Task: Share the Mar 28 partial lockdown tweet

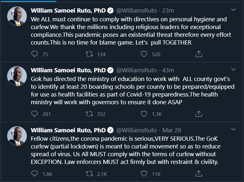Action: (199, 174)
